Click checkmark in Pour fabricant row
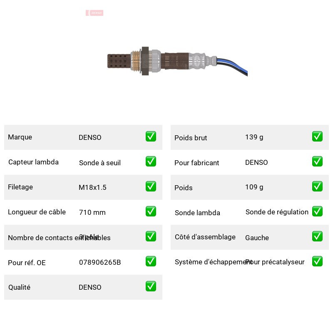Screen dimensions: 333x333 (x=317, y=162)
